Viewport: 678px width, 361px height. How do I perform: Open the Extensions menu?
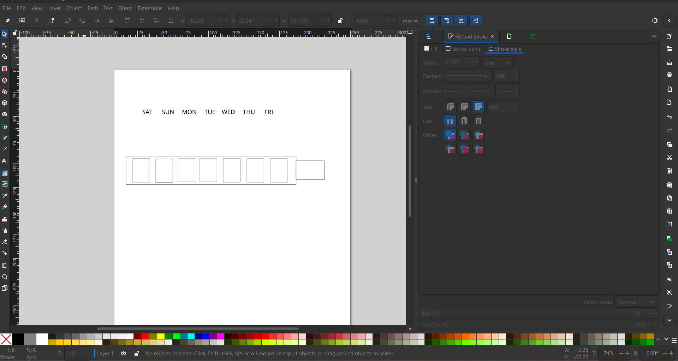[150, 8]
